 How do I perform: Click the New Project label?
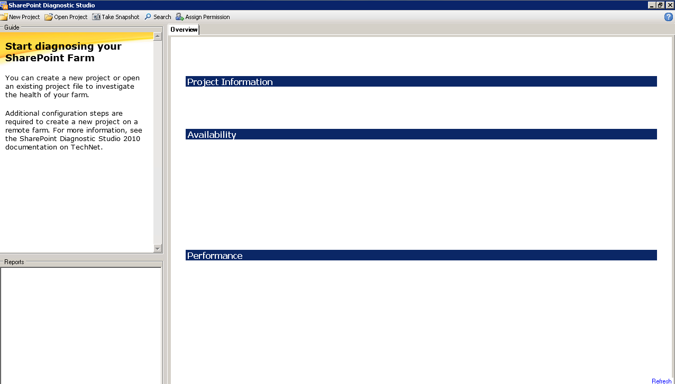click(24, 17)
